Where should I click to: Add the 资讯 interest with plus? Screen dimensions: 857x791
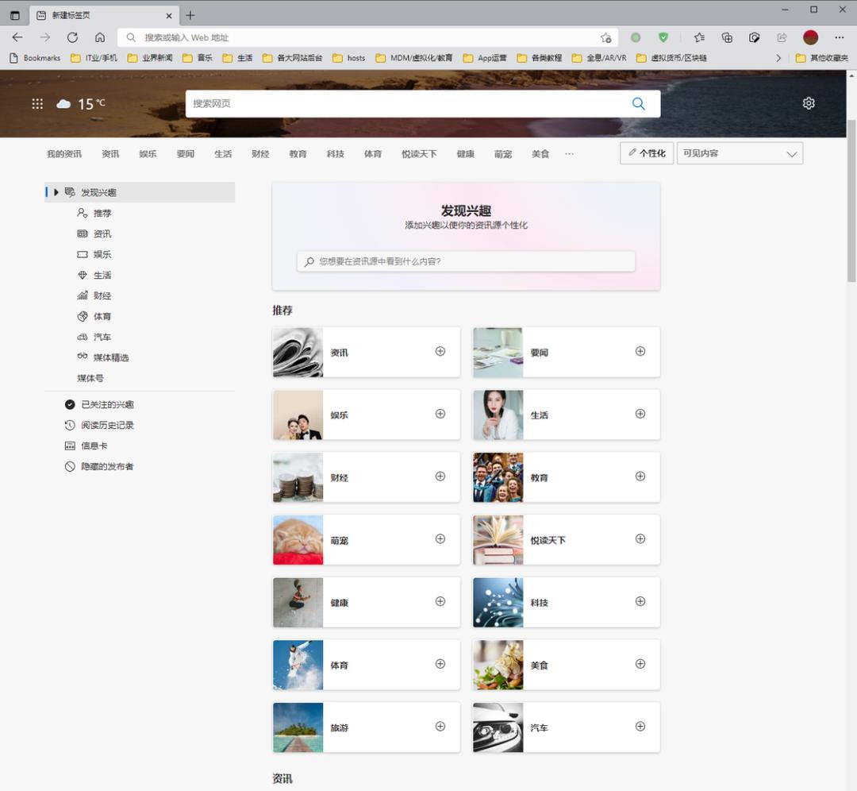[440, 351]
